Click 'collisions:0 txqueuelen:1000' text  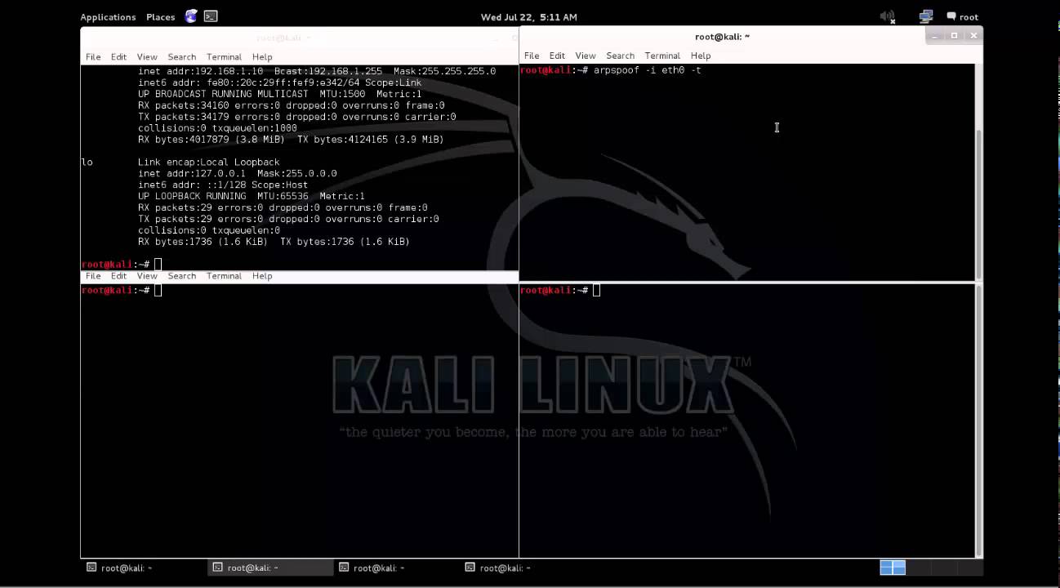217,128
